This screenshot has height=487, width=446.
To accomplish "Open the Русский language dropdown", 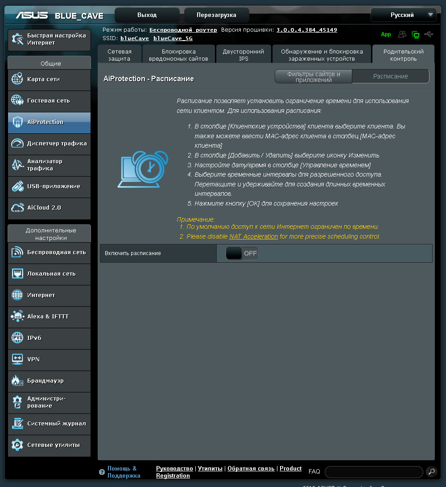I will 404,15.
